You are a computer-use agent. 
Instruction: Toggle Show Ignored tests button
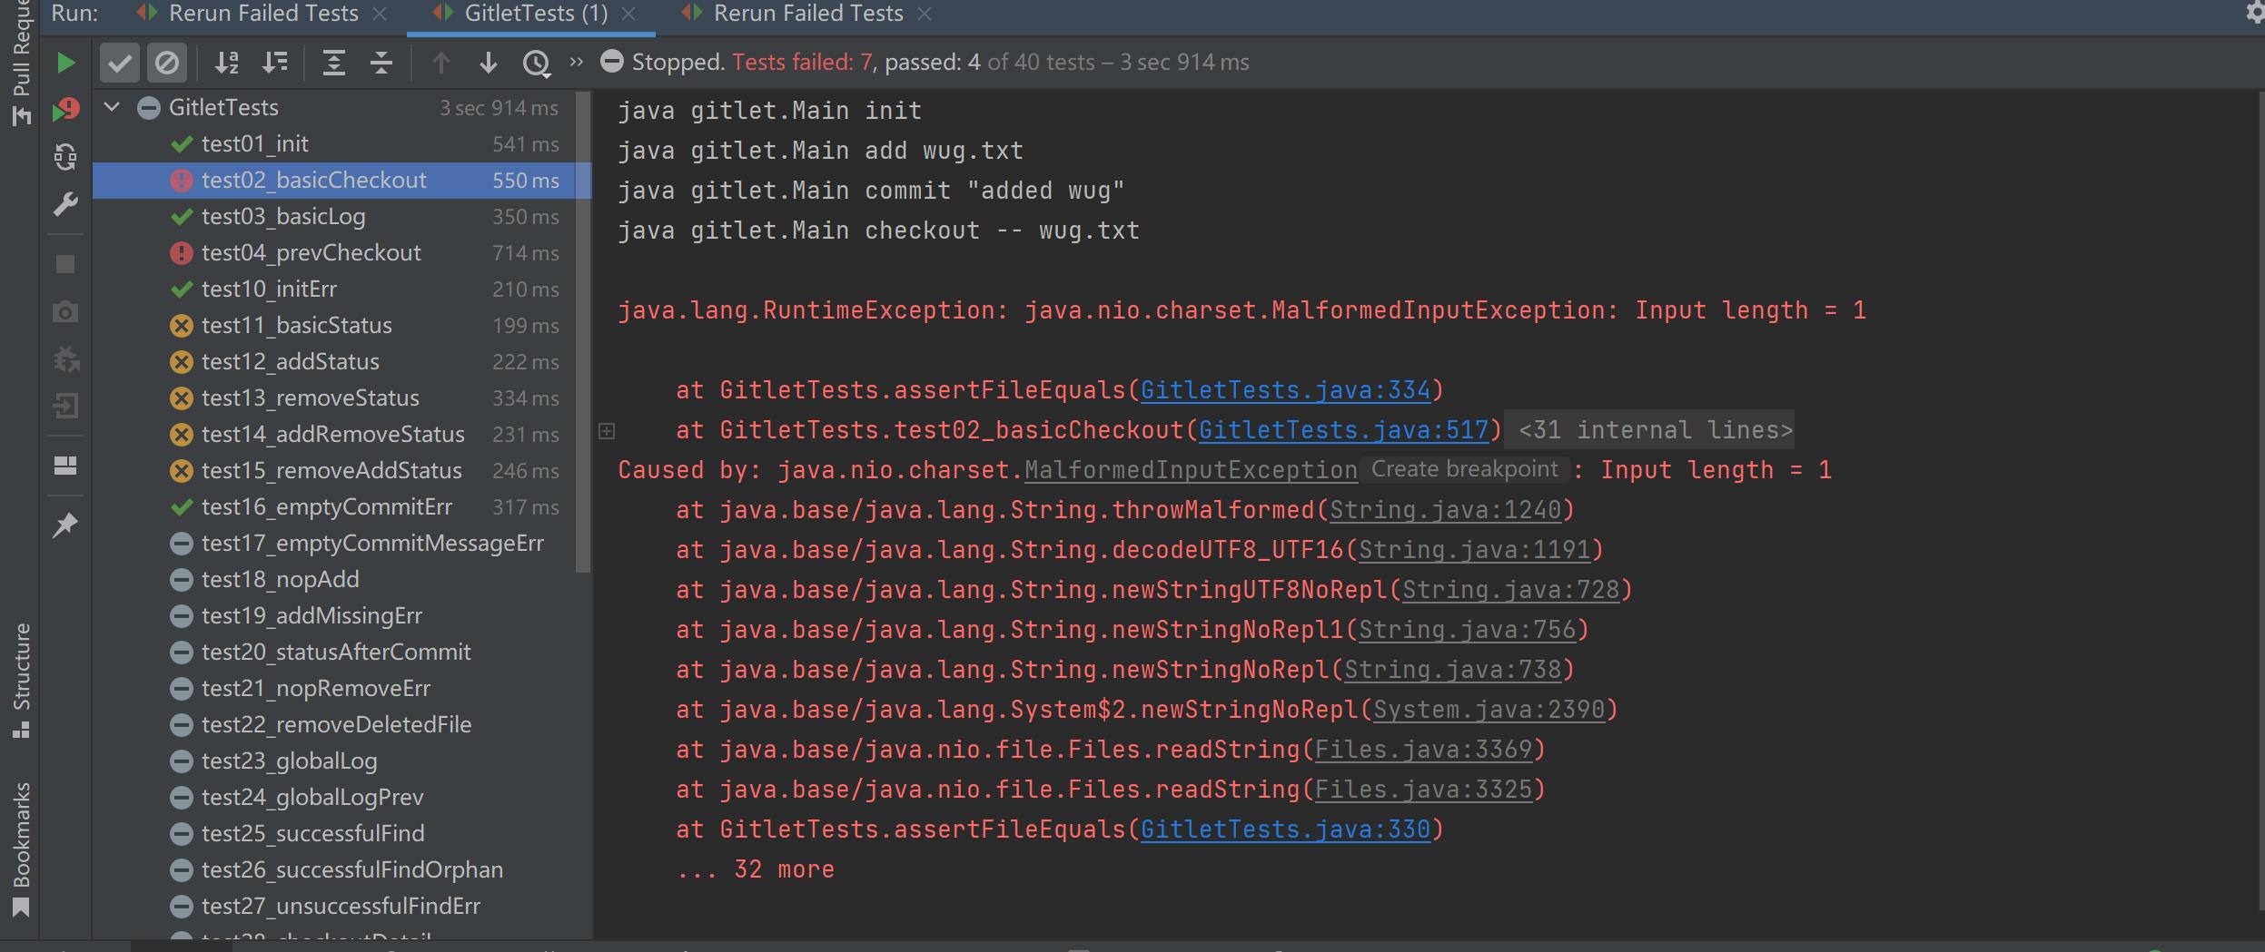[167, 63]
